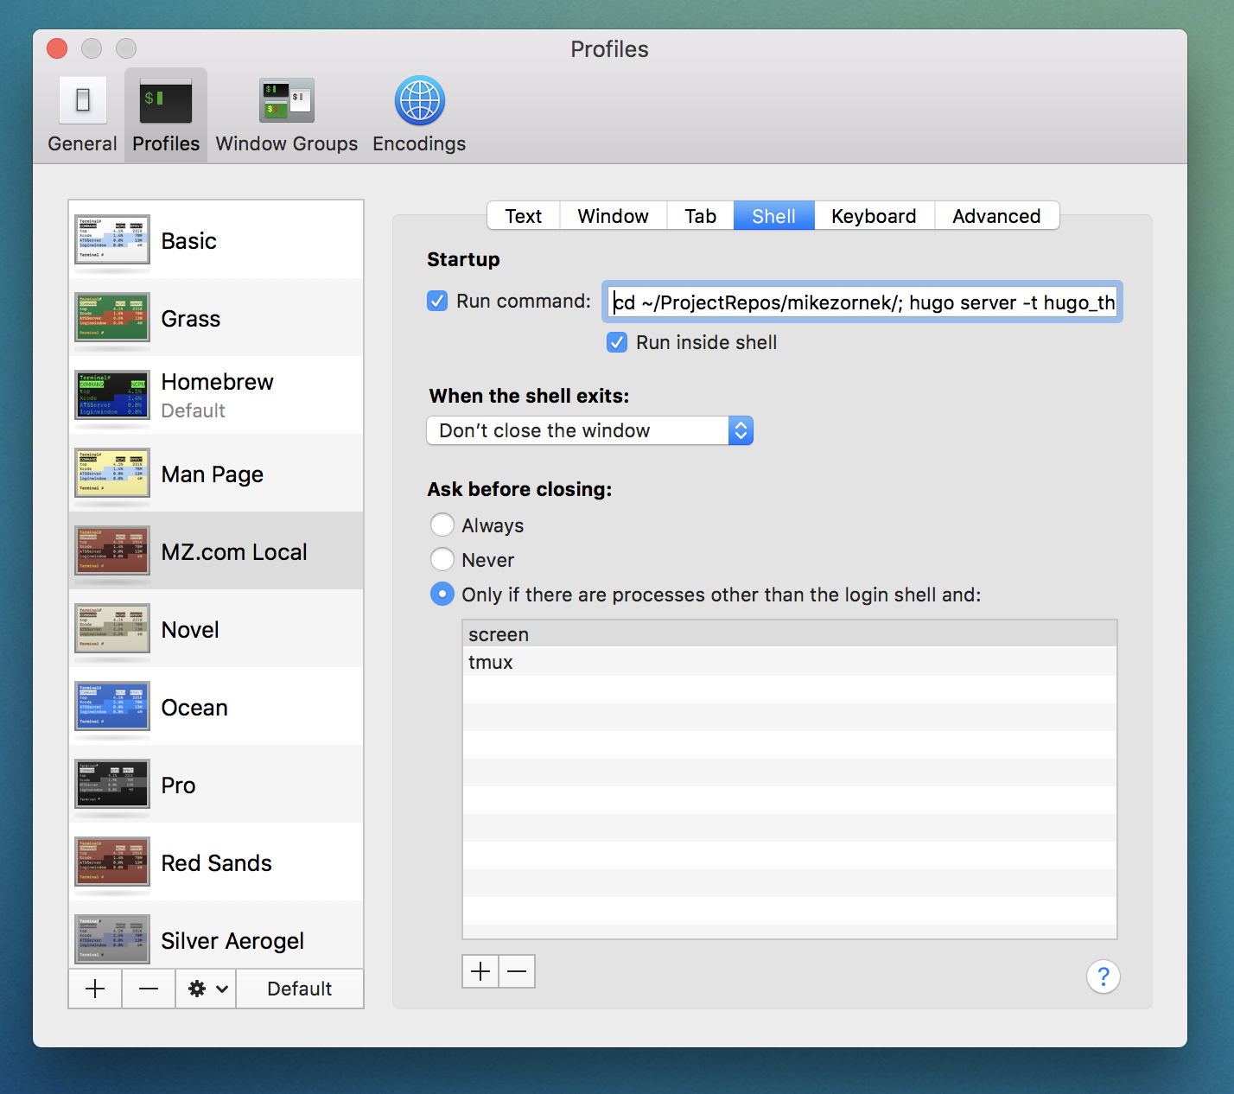The width and height of the screenshot is (1234, 1094).
Task: Select the Silver Aerogel profile thumbnail
Action: tap(112, 939)
